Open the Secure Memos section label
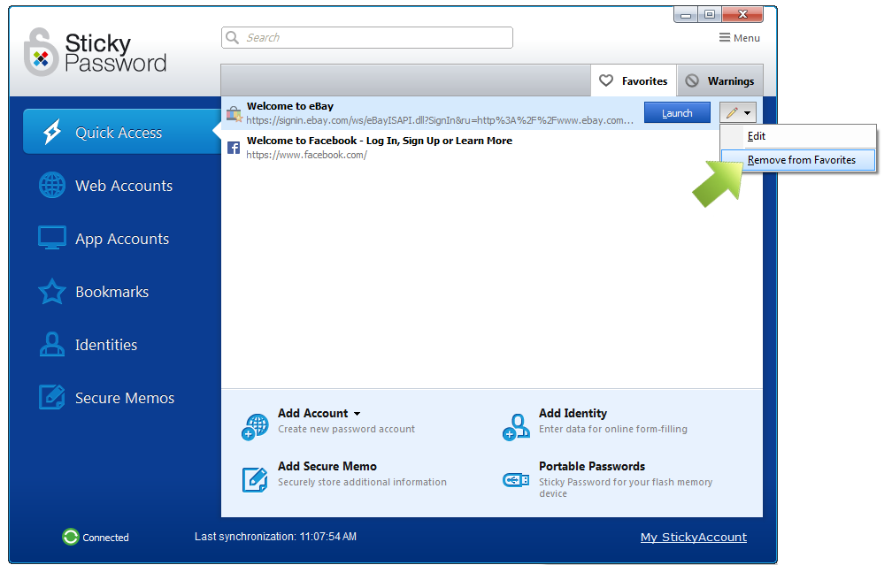The width and height of the screenshot is (892, 565). point(125,398)
